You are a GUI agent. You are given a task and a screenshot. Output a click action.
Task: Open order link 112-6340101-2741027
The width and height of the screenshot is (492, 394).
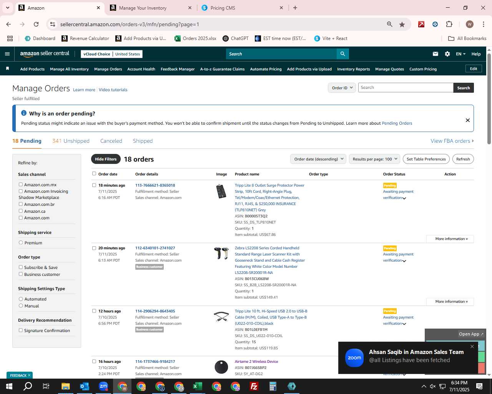155,248
